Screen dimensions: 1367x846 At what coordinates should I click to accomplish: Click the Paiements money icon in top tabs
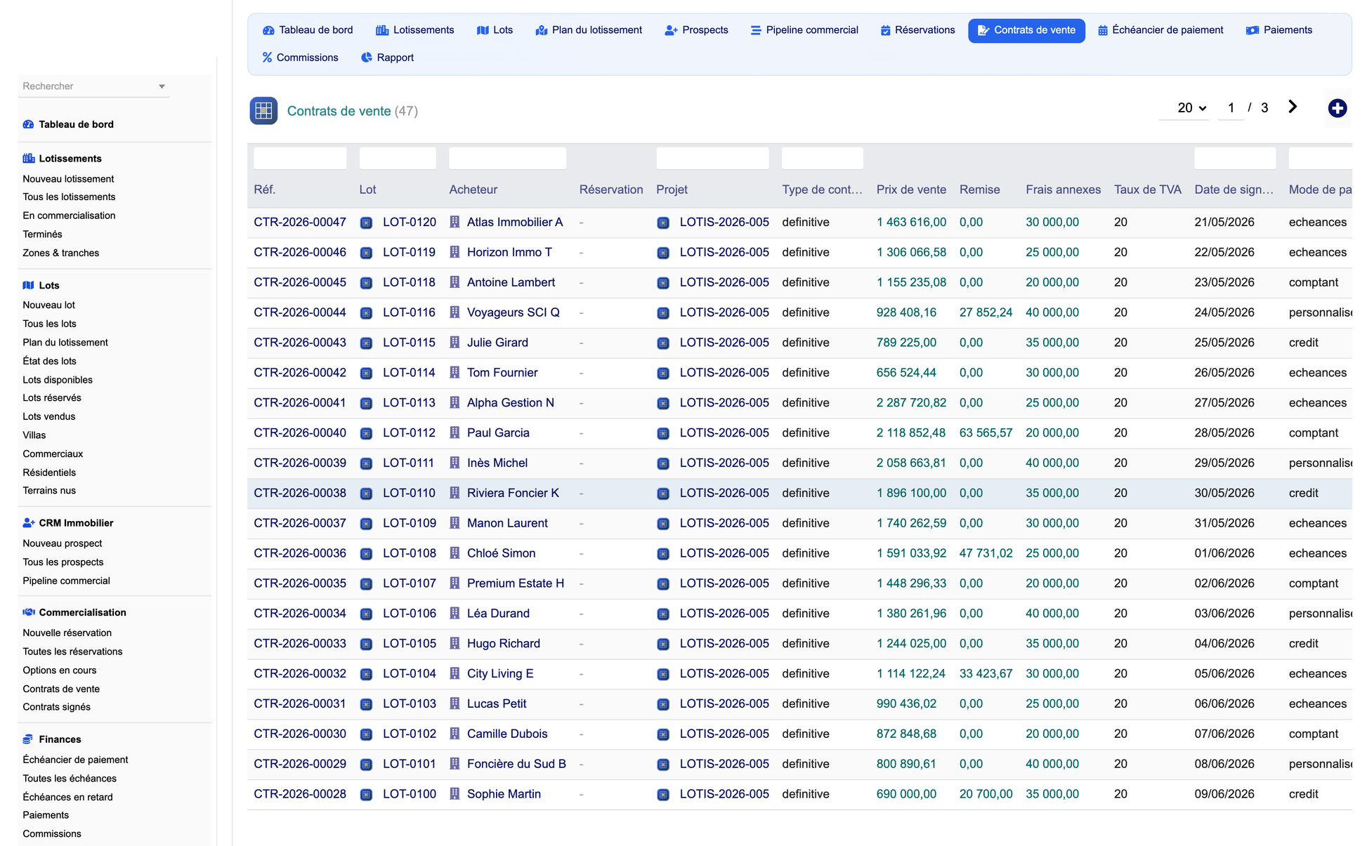[1252, 30]
